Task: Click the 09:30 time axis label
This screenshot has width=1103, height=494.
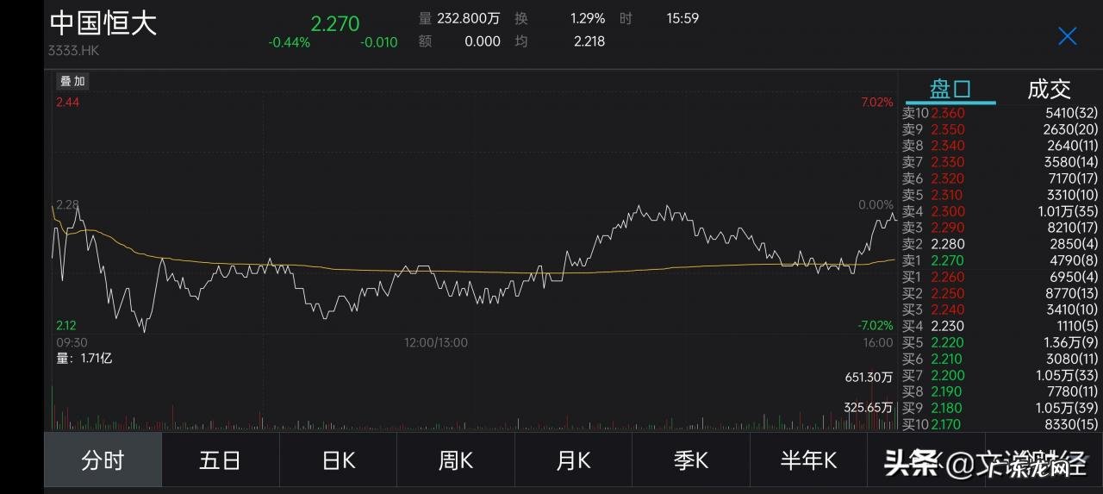Action: (71, 342)
